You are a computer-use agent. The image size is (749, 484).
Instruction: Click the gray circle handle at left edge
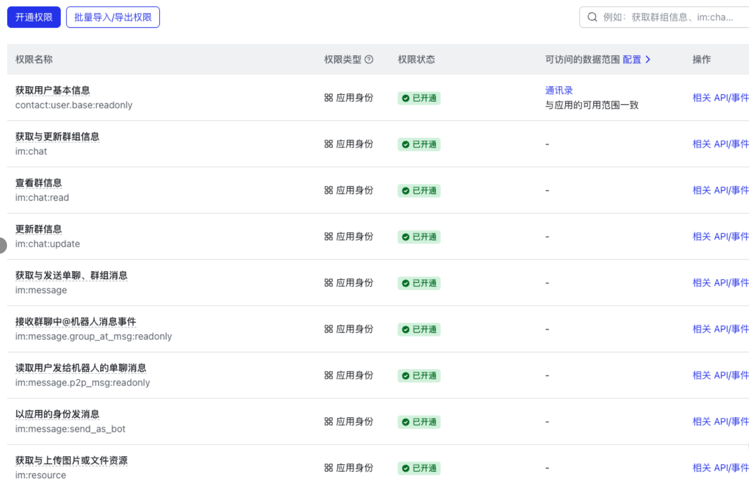tap(2, 245)
